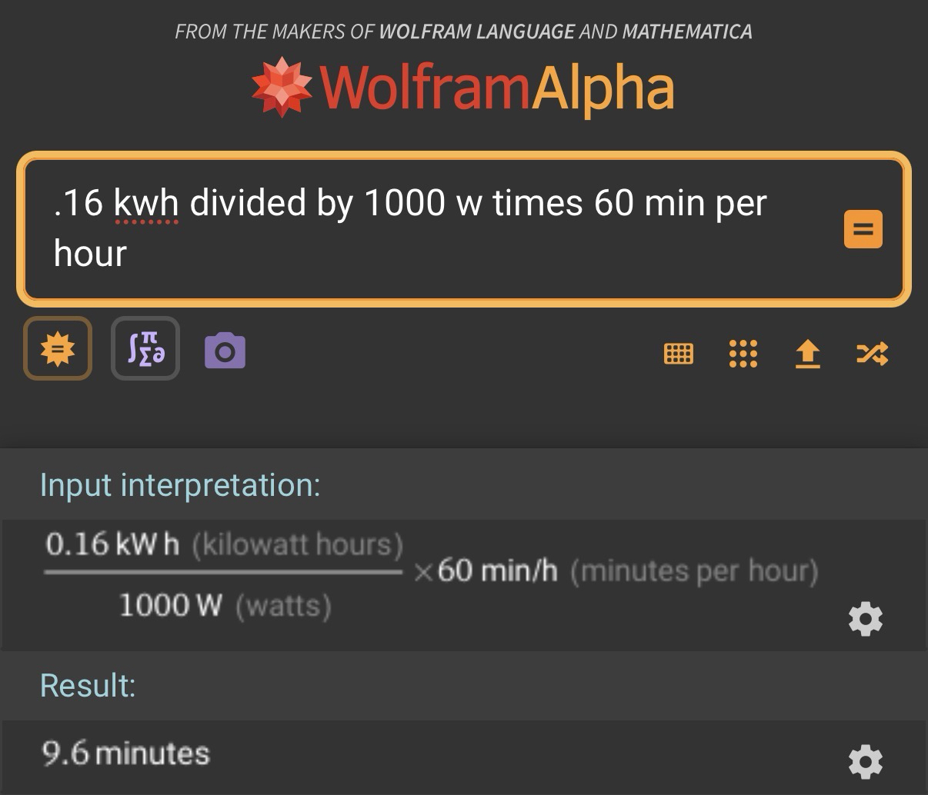This screenshot has height=795, width=928.
Task: Click the Input interpretation heading
Action: (180, 485)
